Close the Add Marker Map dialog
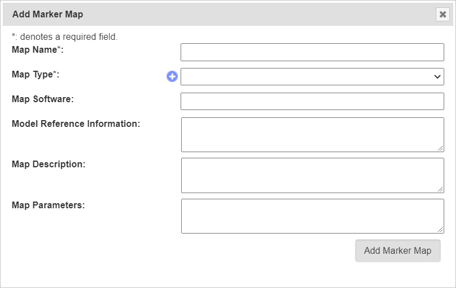Image resolution: width=456 pixels, height=288 pixels. tap(443, 15)
